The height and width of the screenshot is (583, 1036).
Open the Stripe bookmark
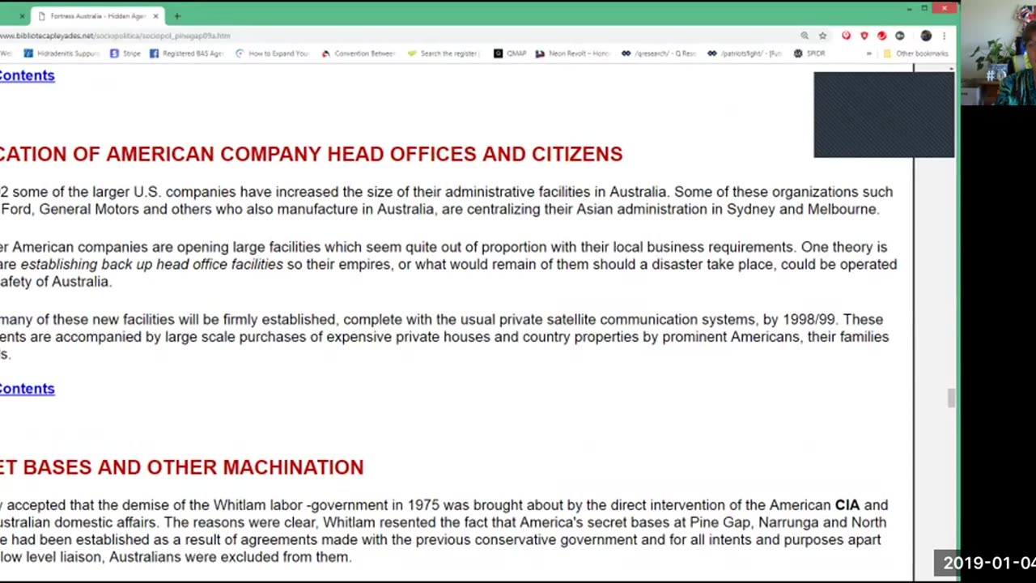click(x=125, y=53)
